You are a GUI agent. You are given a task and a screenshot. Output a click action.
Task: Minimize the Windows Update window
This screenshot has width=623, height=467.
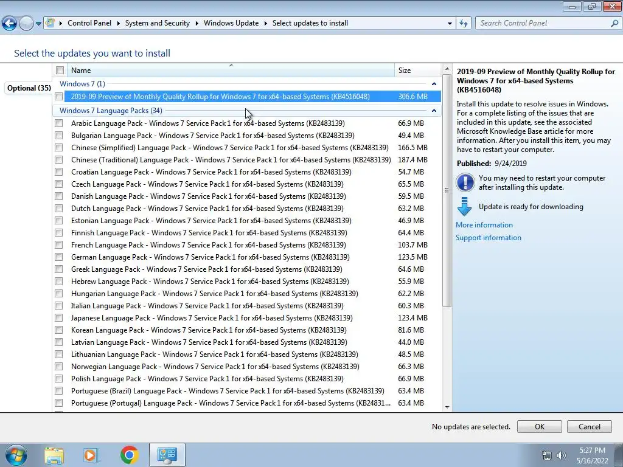click(x=572, y=6)
